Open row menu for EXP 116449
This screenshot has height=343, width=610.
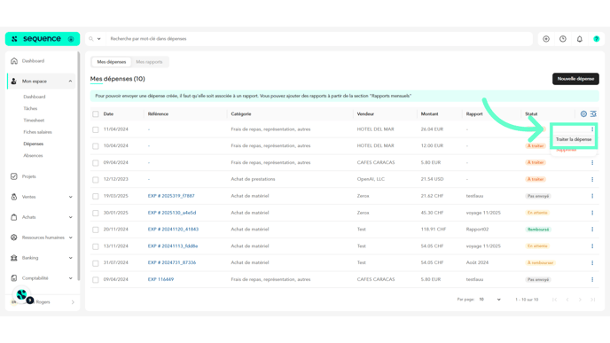coord(592,279)
